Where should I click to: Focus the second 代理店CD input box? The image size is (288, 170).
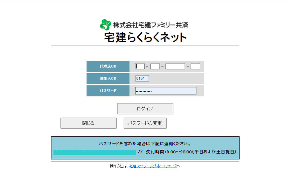[x=155, y=66]
